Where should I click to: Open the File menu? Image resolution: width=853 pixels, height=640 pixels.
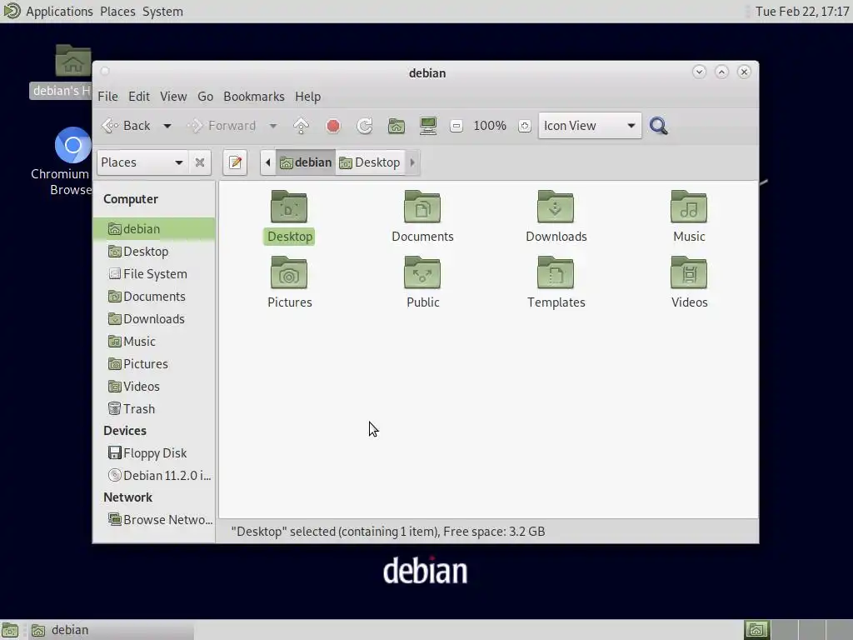[107, 97]
